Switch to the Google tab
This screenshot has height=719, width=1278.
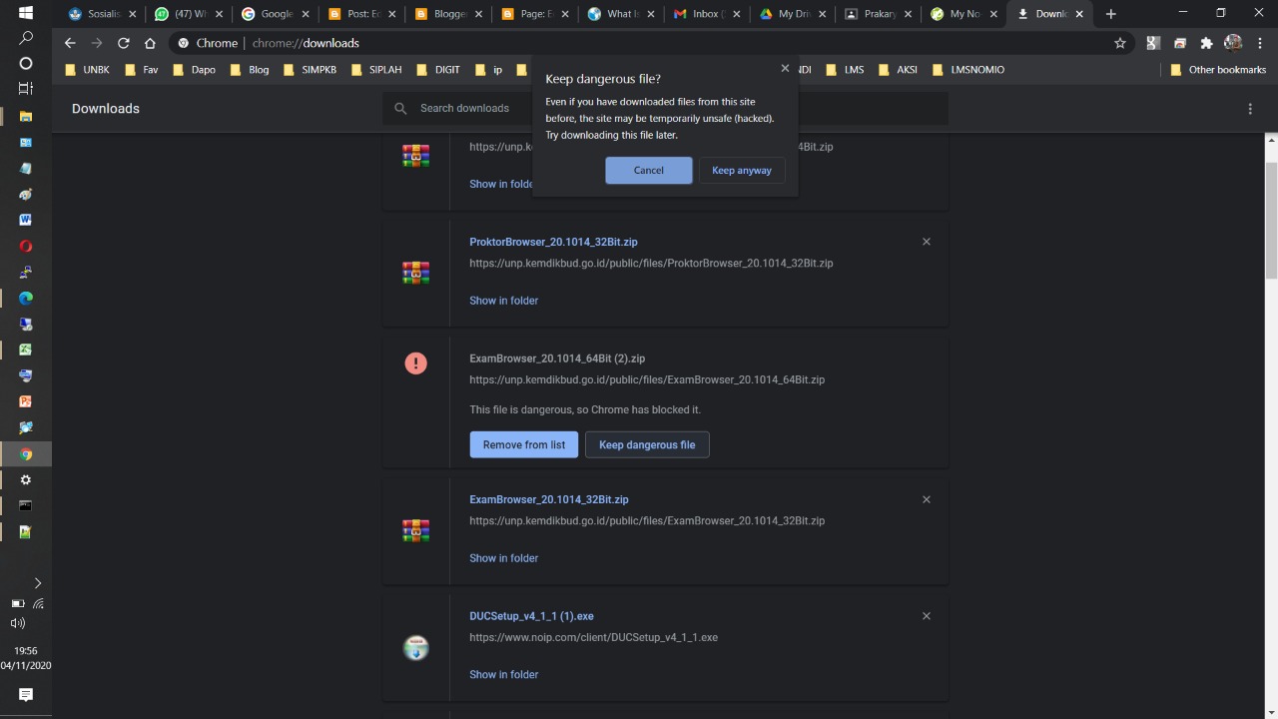[x=274, y=14]
